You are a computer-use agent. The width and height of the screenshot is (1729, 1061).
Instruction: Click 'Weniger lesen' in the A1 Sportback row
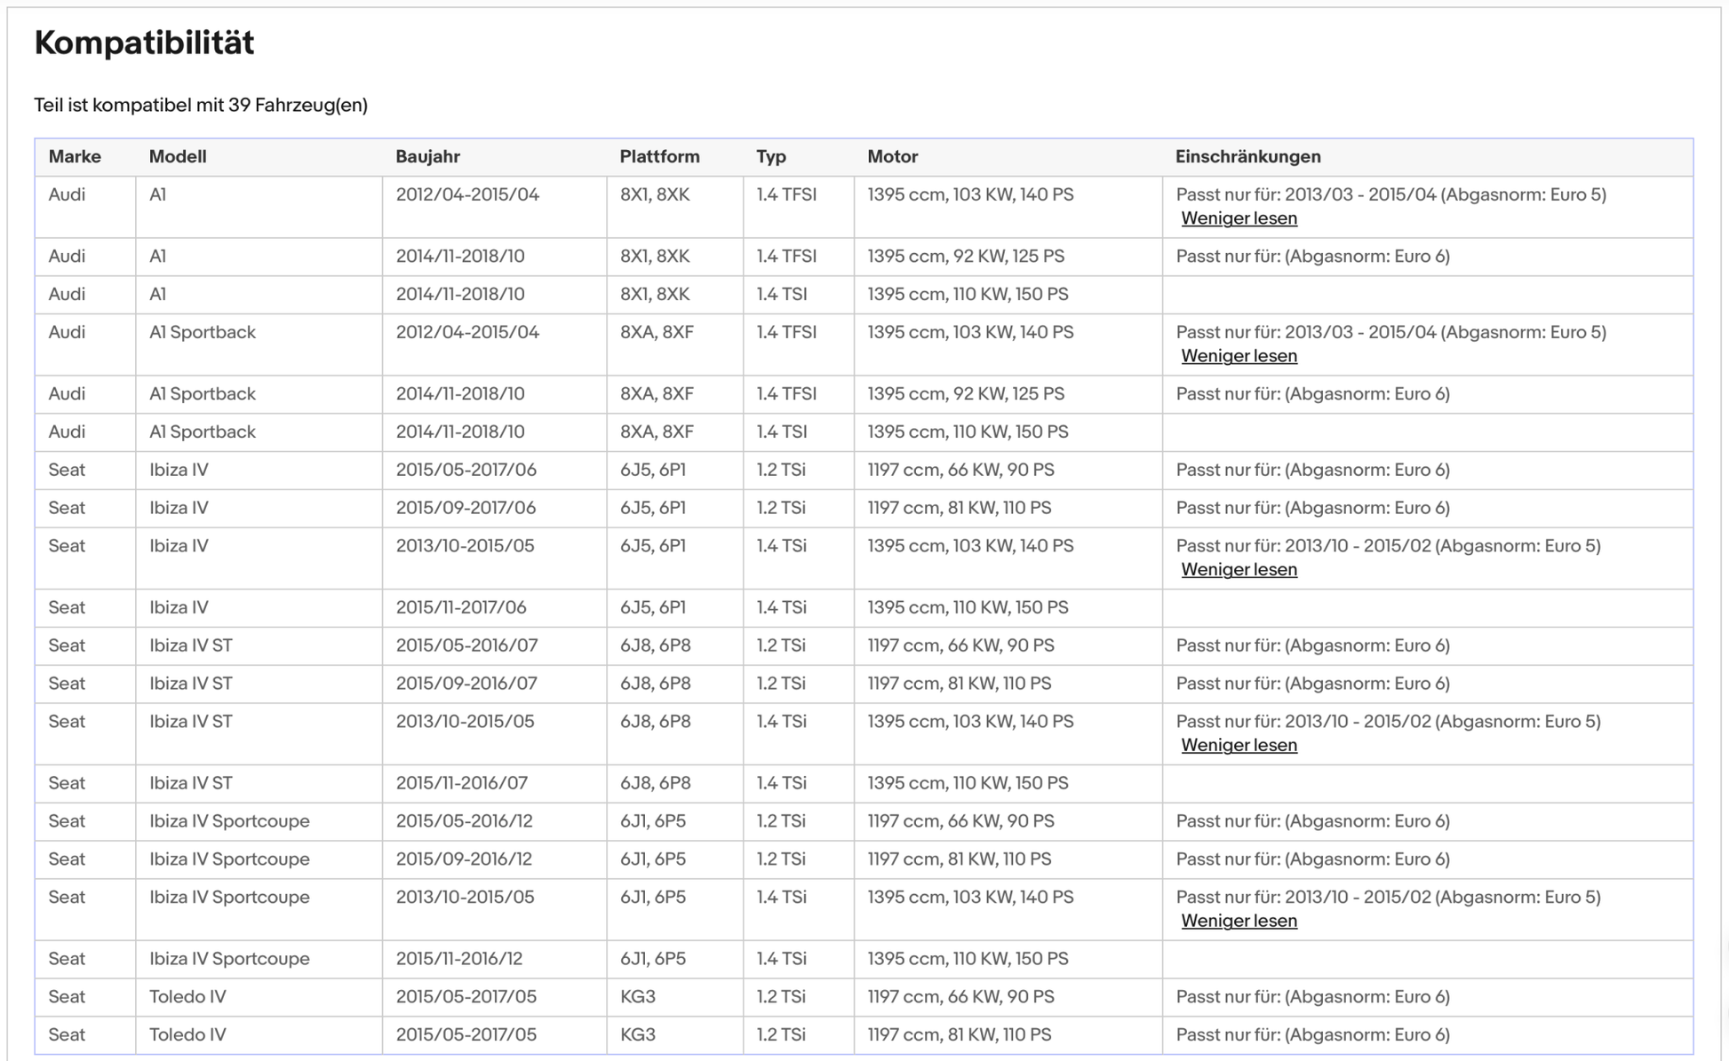coord(1239,356)
